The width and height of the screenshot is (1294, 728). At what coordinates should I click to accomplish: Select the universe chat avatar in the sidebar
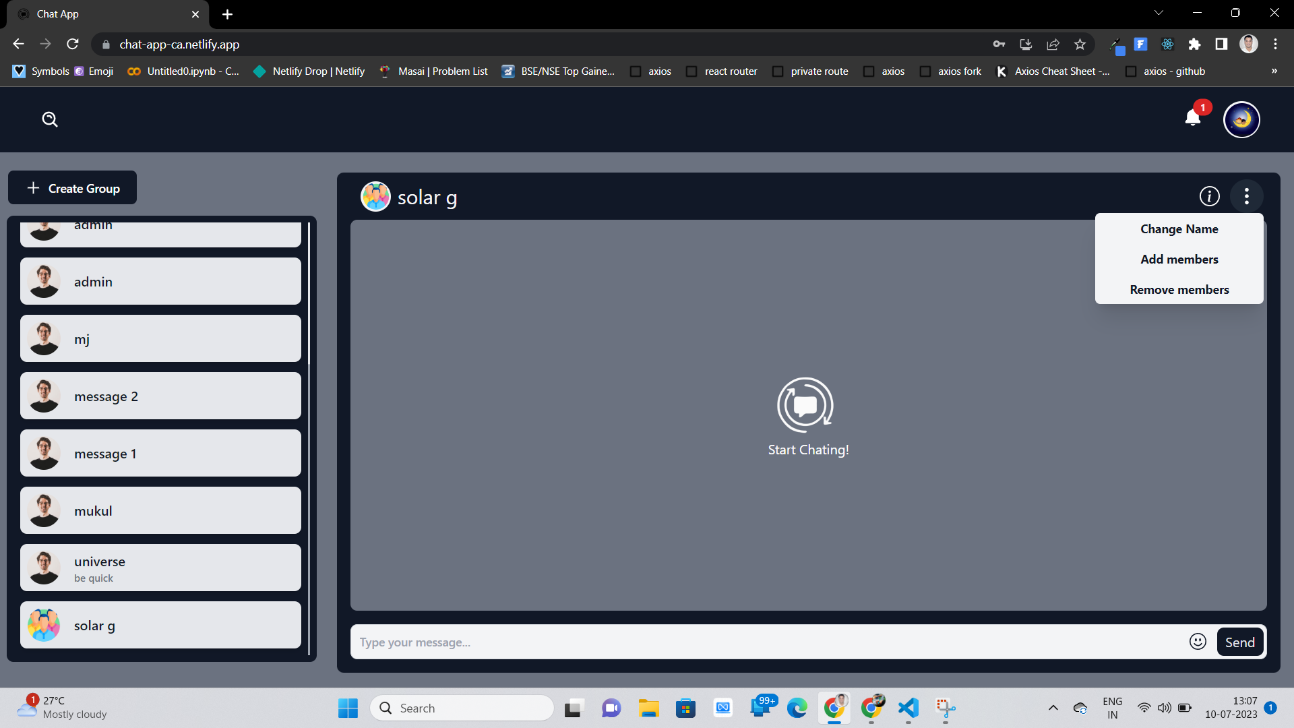[x=44, y=568]
